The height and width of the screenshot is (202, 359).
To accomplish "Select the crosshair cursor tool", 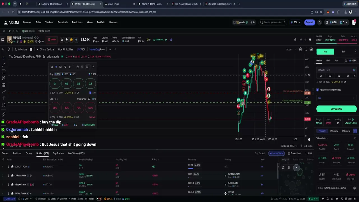I will click(4, 58).
